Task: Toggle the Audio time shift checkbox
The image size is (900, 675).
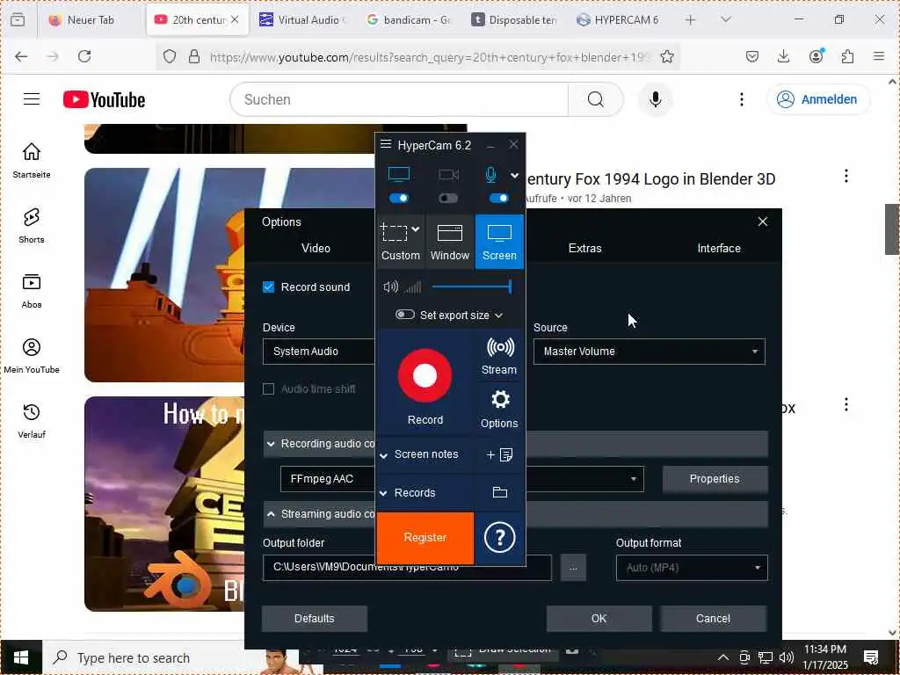Action: point(268,389)
